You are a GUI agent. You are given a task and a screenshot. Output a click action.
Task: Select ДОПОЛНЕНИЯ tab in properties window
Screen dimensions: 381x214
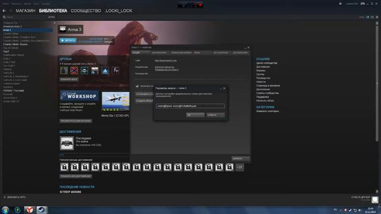[x=240, y=53]
